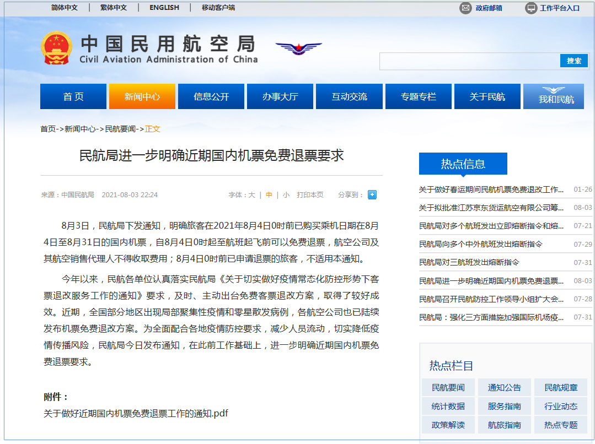Set font size to 小 (small)
The height and width of the screenshot is (444, 595).
[x=286, y=195]
